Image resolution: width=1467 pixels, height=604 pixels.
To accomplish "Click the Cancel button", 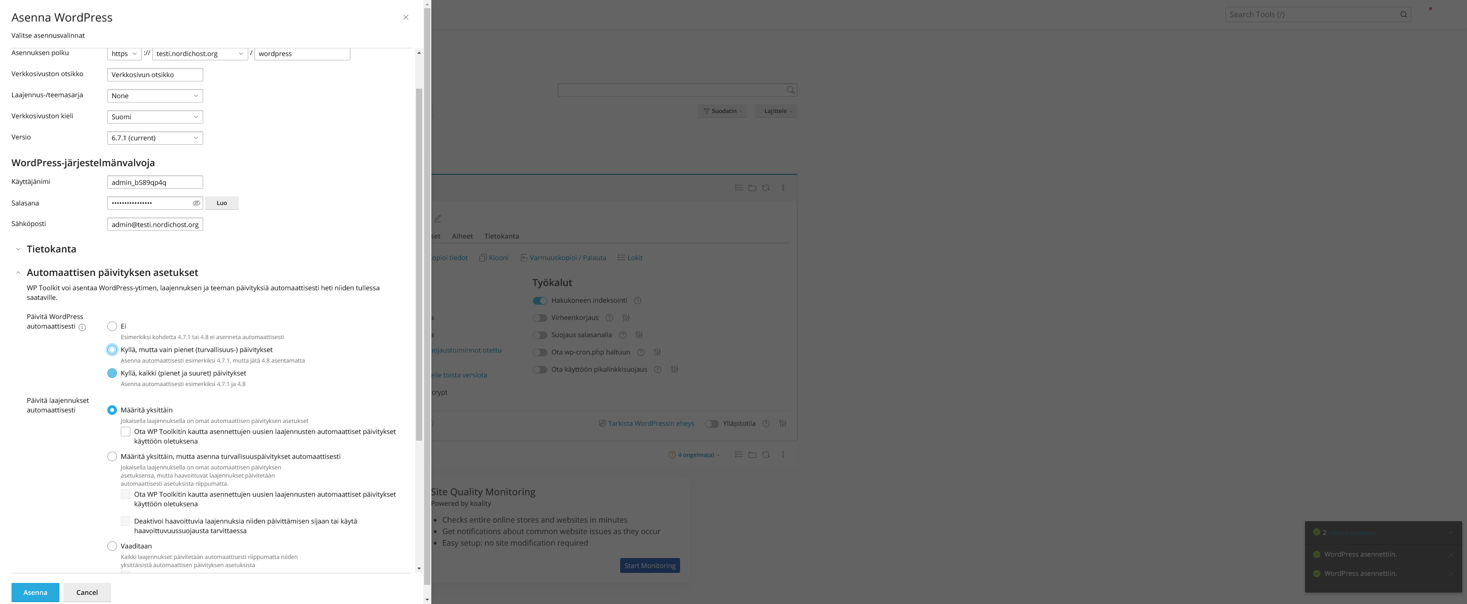I will [x=87, y=593].
